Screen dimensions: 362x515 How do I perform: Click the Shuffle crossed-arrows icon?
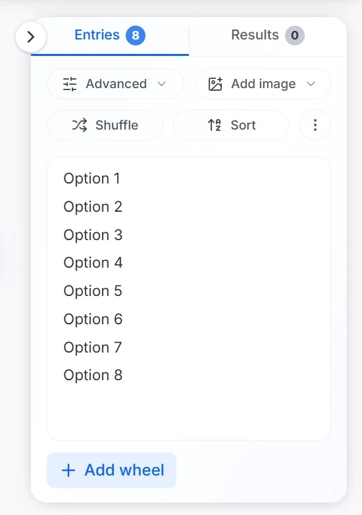[80, 125]
